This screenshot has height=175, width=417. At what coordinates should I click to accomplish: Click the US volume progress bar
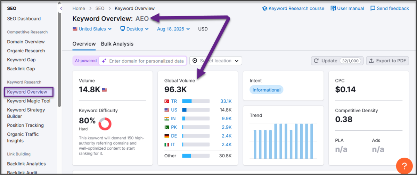pos(196,110)
